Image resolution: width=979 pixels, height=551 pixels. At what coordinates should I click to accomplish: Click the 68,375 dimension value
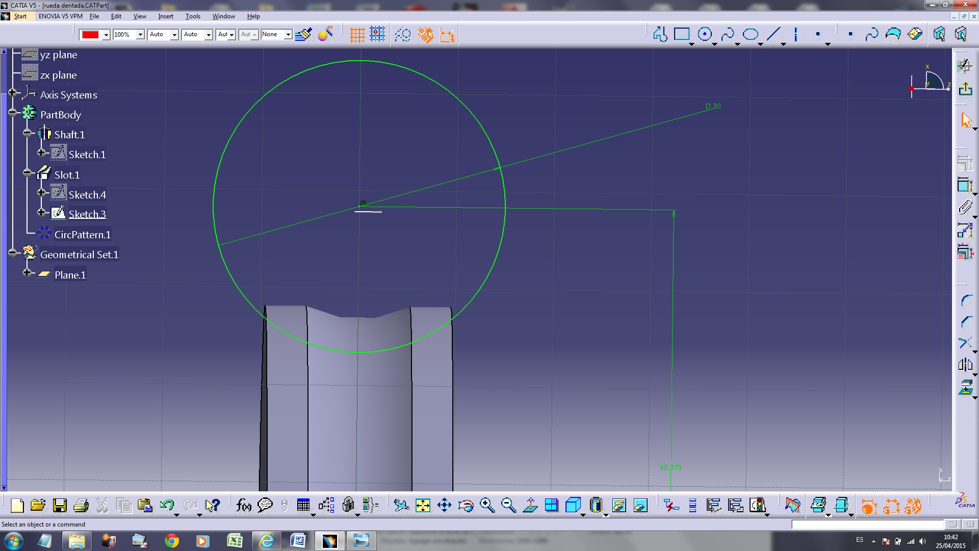[x=671, y=467]
